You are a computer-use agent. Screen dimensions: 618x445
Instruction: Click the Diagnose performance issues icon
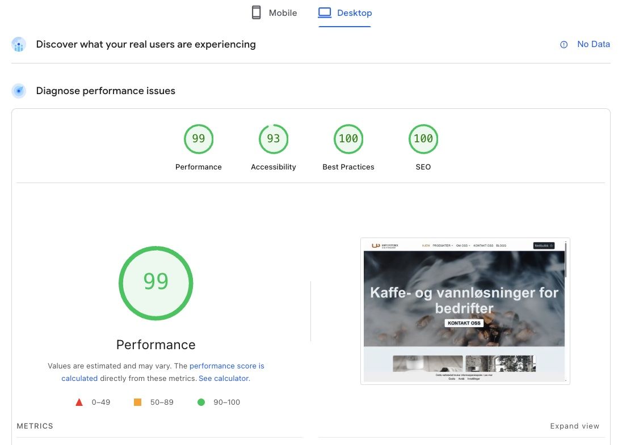(19, 91)
